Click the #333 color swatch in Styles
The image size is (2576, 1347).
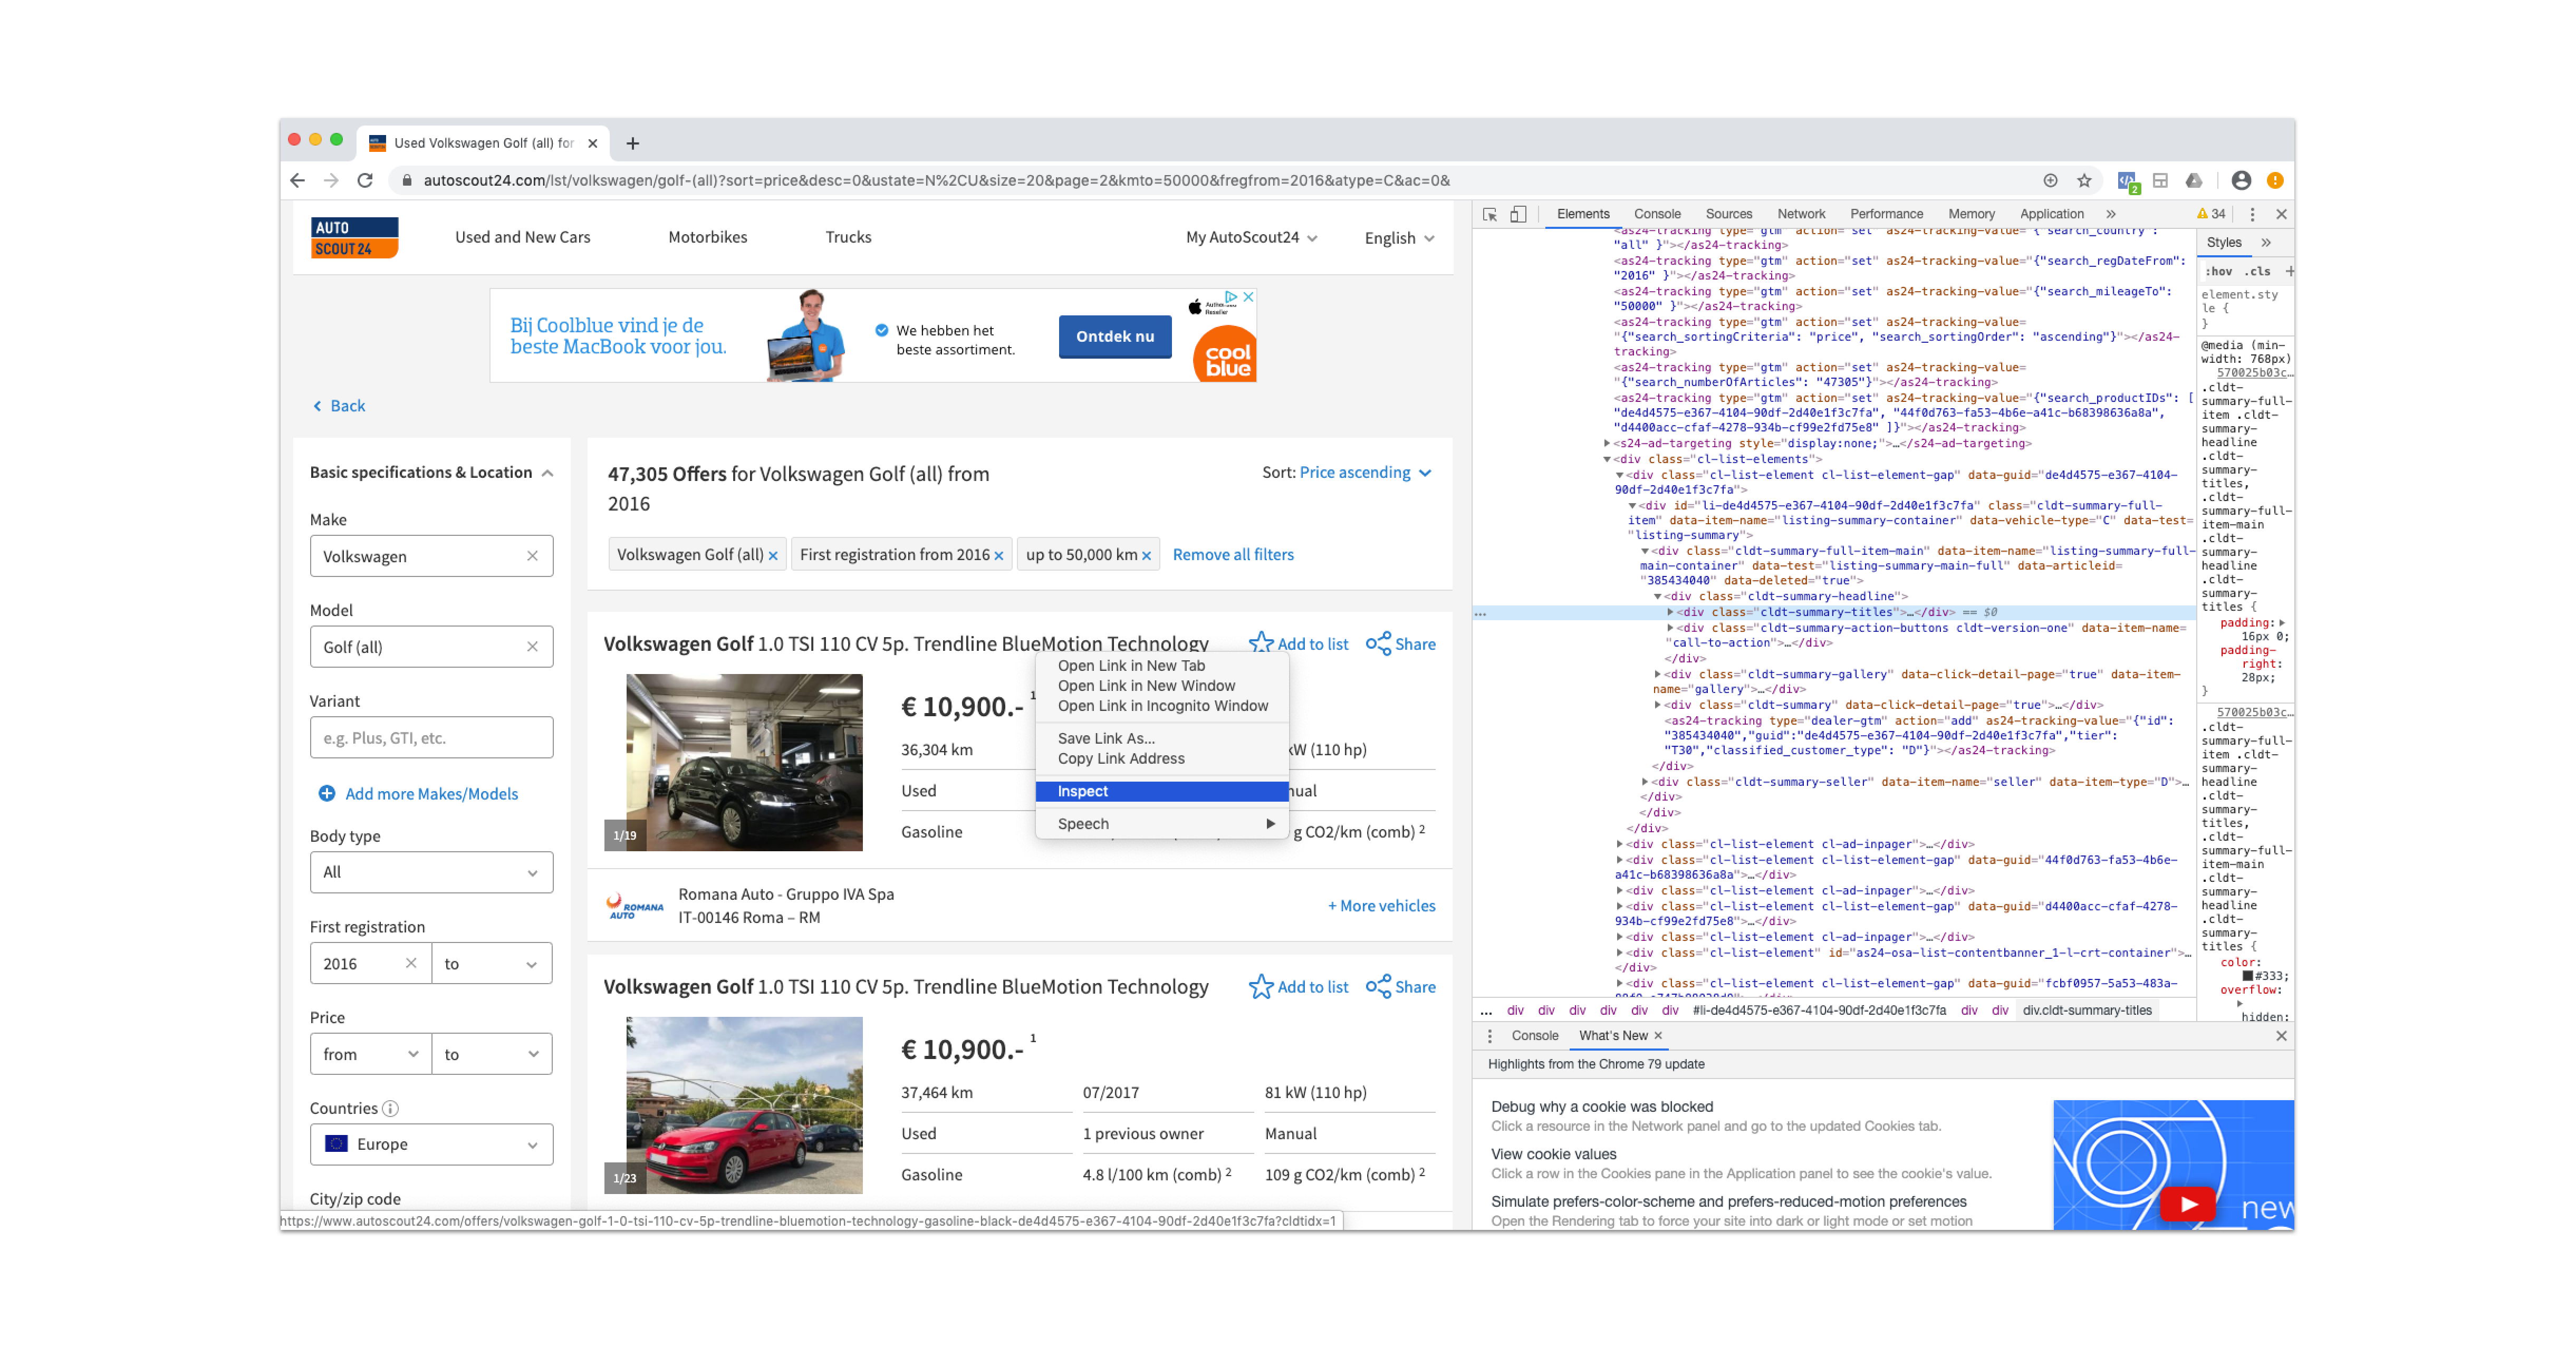coord(2247,977)
